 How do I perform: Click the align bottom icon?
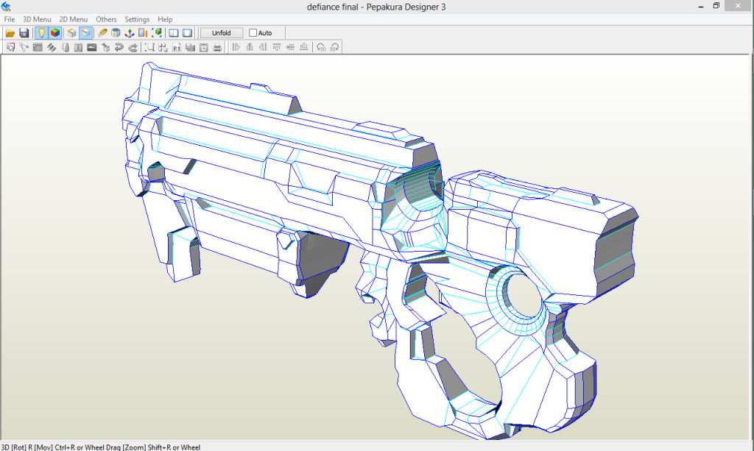[x=303, y=47]
